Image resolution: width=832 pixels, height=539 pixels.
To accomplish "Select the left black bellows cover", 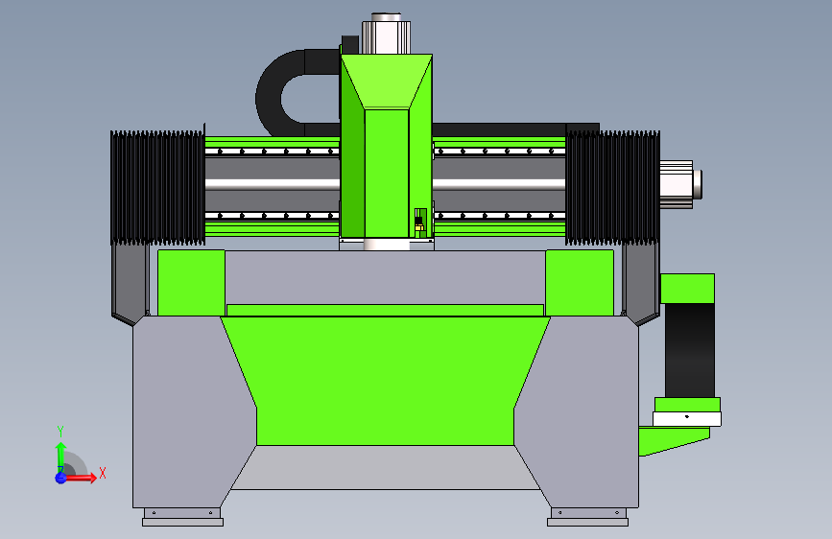I will [157, 188].
